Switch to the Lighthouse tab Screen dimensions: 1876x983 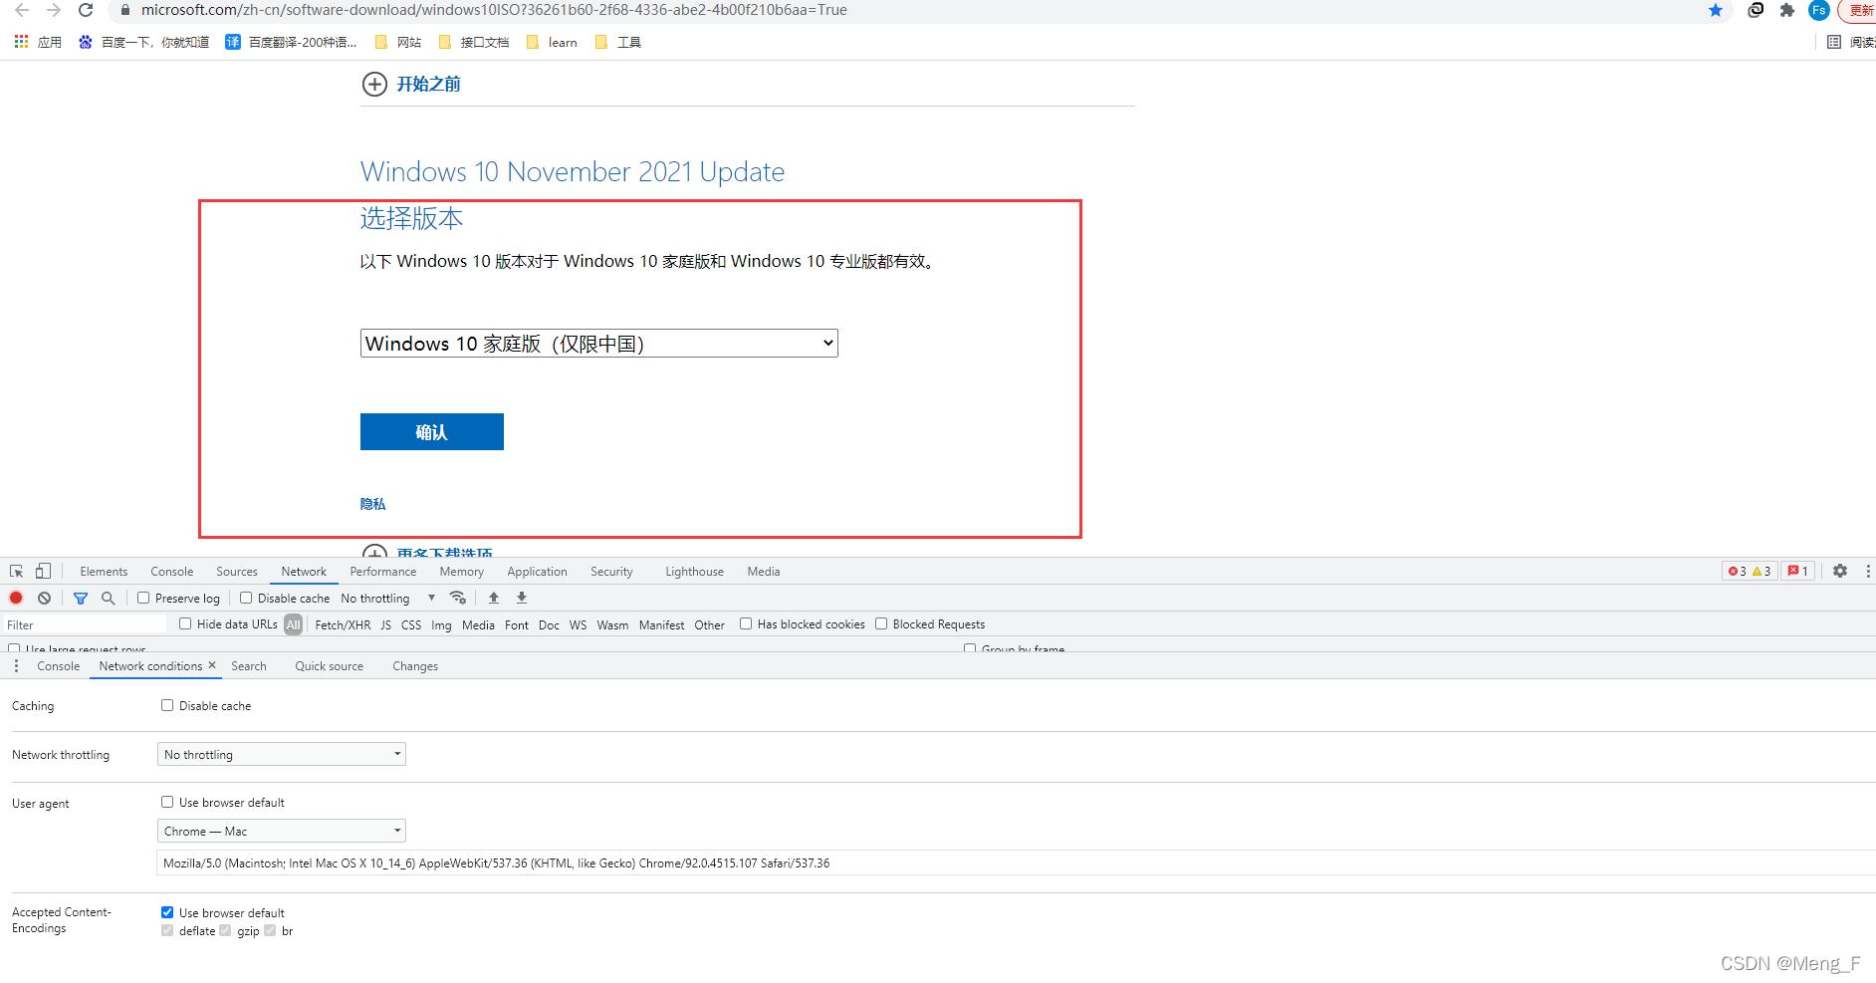(694, 572)
